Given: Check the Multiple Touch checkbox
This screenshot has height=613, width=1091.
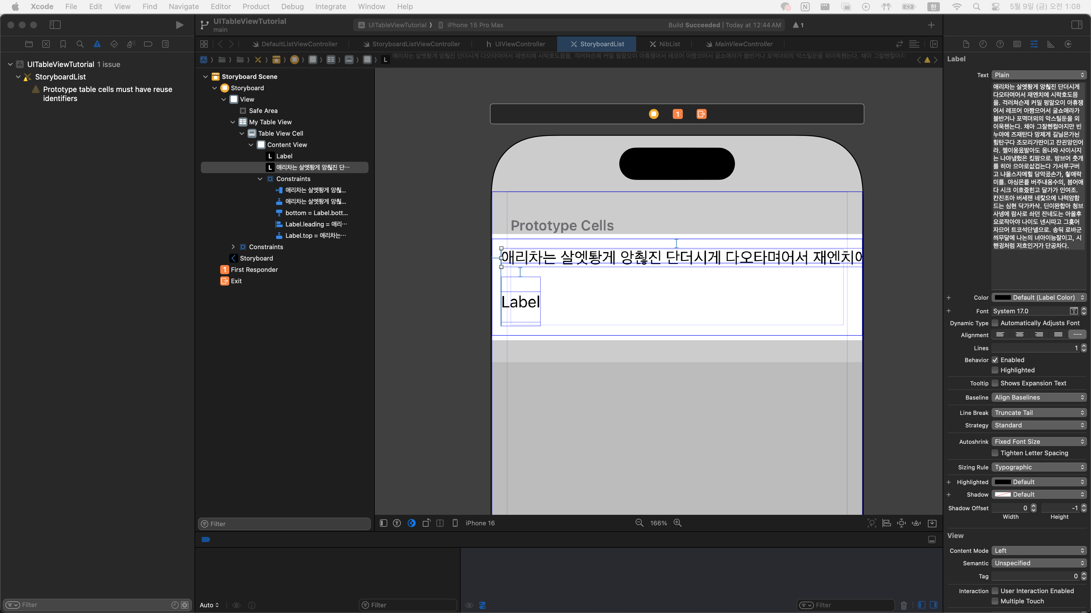Looking at the screenshot, I should (x=995, y=601).
